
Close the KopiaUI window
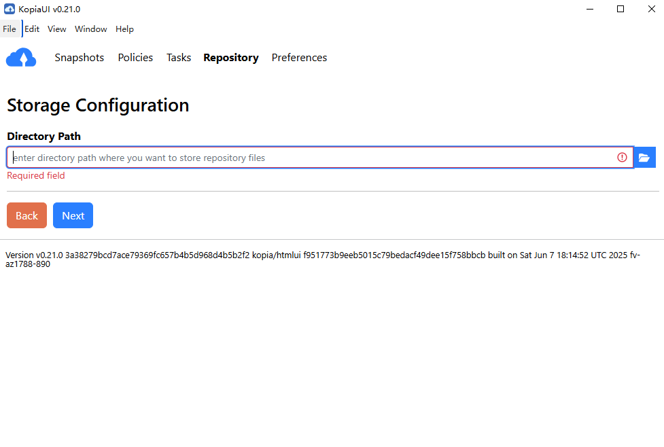point(651,9)
